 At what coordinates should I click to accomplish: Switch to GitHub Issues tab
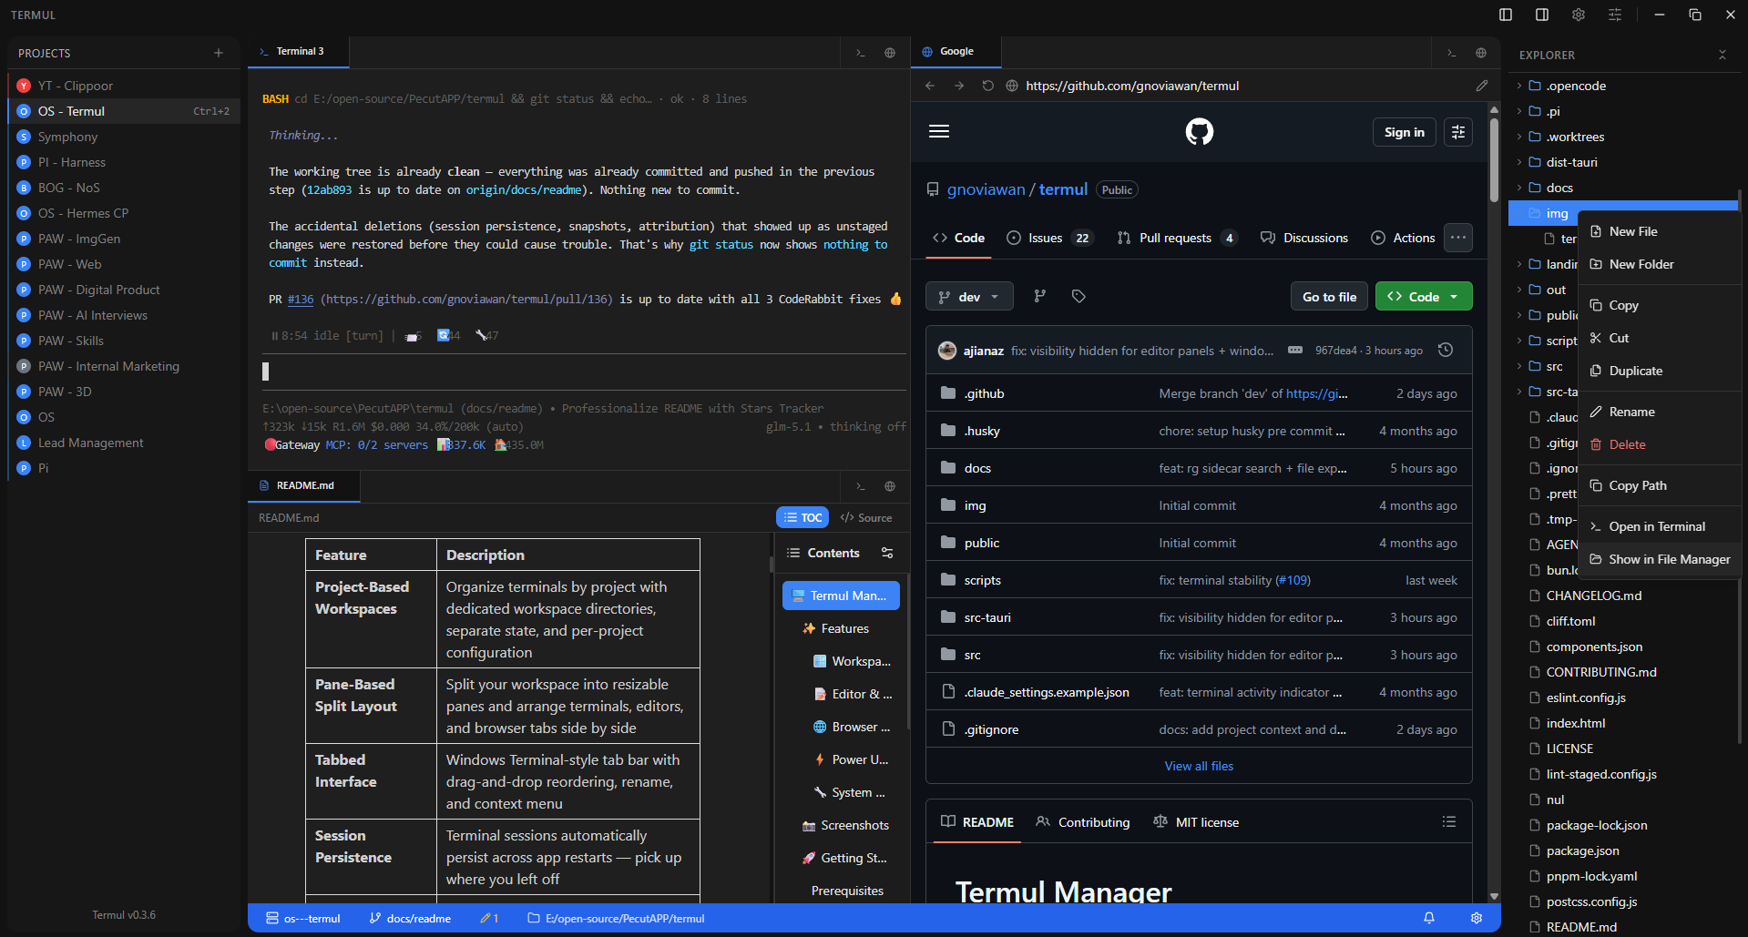click(1048, 238)
